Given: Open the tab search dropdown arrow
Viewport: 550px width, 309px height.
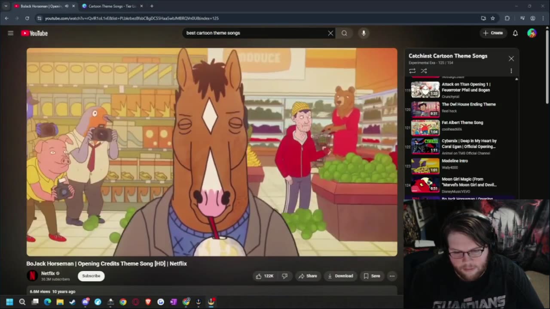Looking at the screenshot, I should tap(6, 6).
